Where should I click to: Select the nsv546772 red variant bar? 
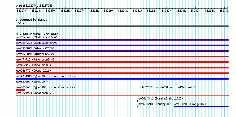122,73
